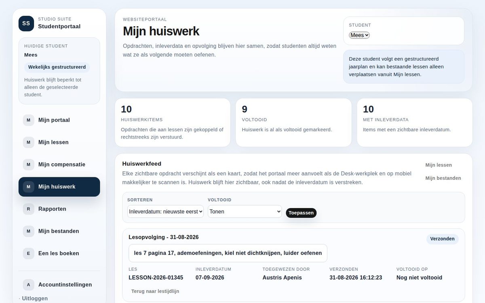Image resolution: width=485 pixels, height=303 pixels.
Task: Click the Voltooid stat card showing 9
Action: pyautogui.click(x=294, y=122)
